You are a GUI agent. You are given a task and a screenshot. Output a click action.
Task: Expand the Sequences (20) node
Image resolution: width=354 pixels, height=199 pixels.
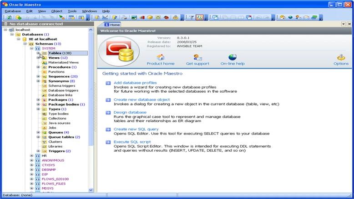tap(38, 76)
